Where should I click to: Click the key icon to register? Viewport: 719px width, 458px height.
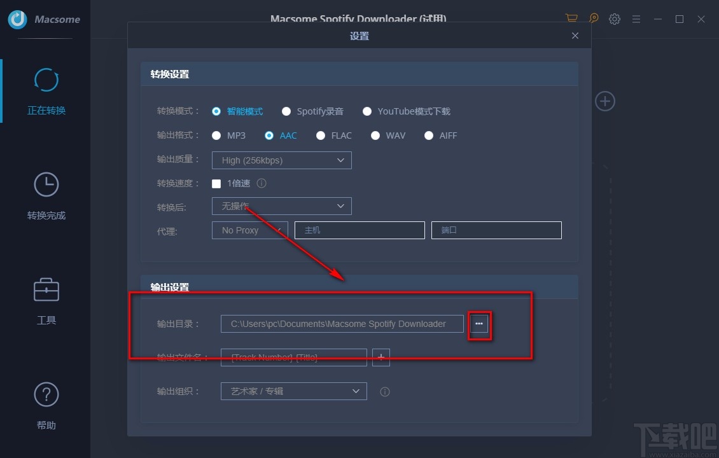pyautogui.click(x=593, y=19)
